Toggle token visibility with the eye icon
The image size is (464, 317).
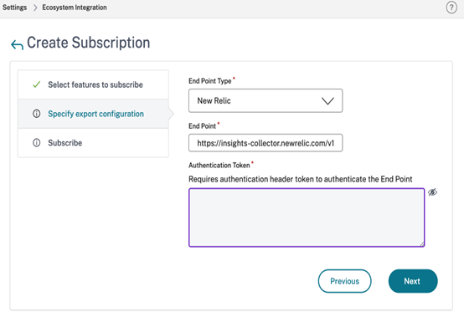coord(432,192)
